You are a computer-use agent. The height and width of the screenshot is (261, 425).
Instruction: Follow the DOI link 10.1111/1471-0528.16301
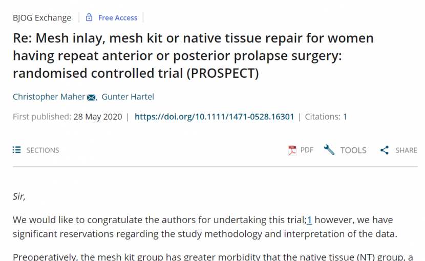[x=214, y=117]
